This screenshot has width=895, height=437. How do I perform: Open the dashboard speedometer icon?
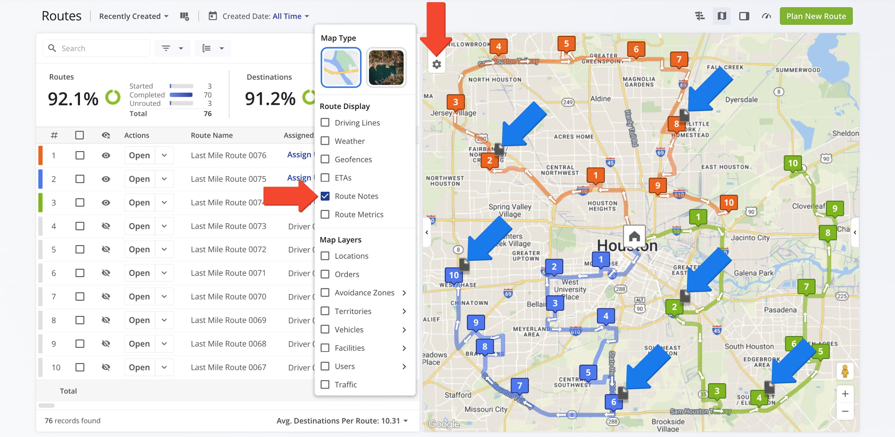tap(766, 16)
